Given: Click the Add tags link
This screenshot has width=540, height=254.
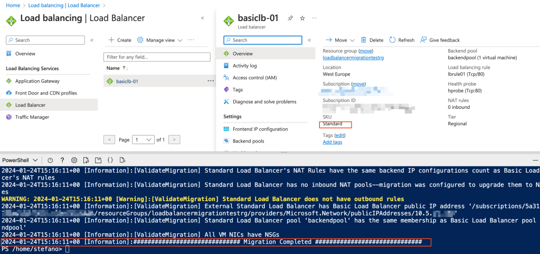Looking at the screenshot, I should (332, 142).
